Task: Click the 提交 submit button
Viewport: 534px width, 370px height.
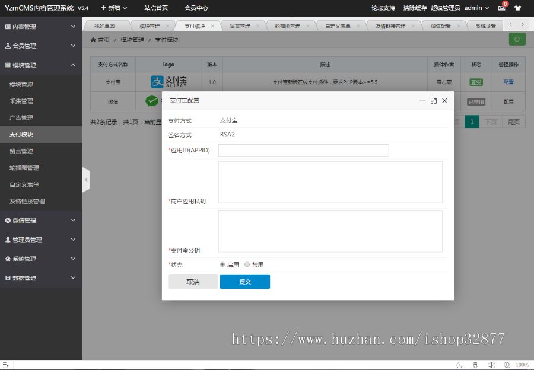Action: 244,282
